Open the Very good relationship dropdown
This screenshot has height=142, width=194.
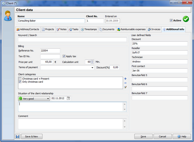point(34,99)
